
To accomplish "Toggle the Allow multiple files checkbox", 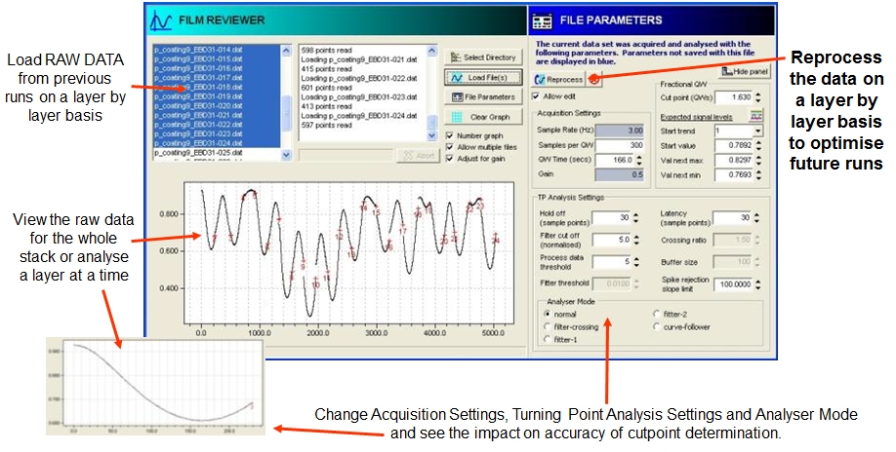I will point(450,147).
